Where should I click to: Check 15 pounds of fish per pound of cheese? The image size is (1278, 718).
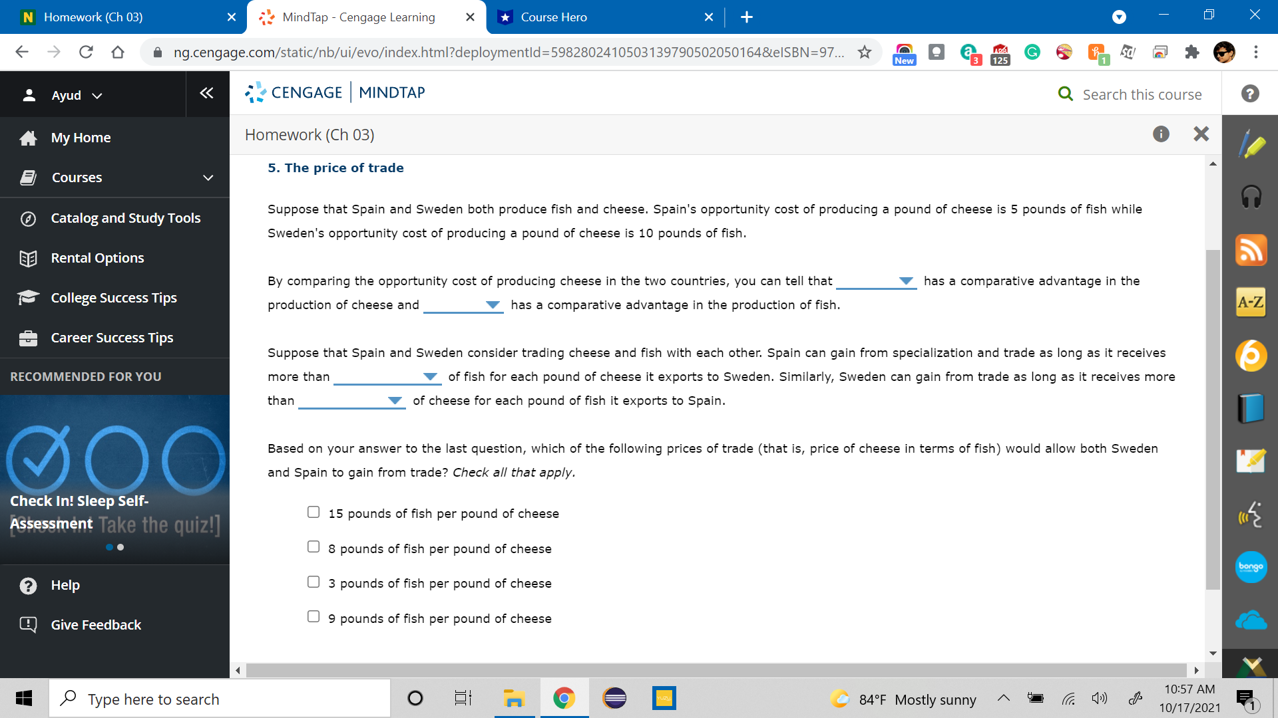[314, 512]
